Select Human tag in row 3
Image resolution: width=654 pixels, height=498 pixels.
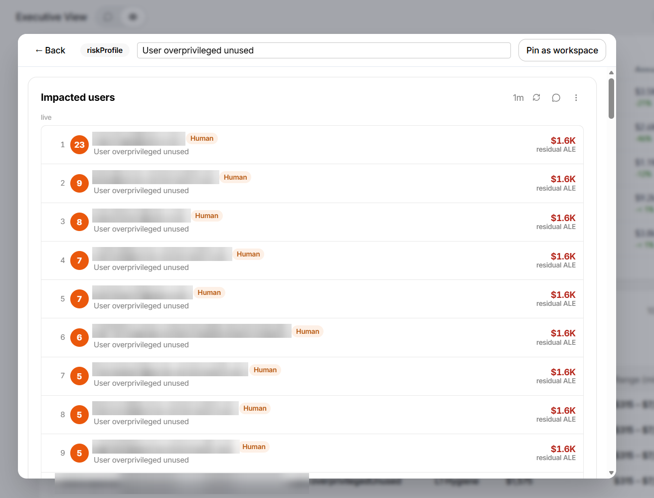(x=207, y=216)
